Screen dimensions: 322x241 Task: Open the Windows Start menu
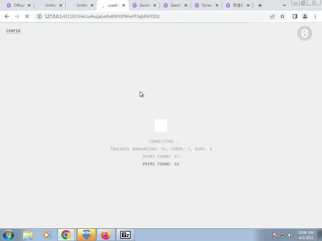tap(8, 235)
